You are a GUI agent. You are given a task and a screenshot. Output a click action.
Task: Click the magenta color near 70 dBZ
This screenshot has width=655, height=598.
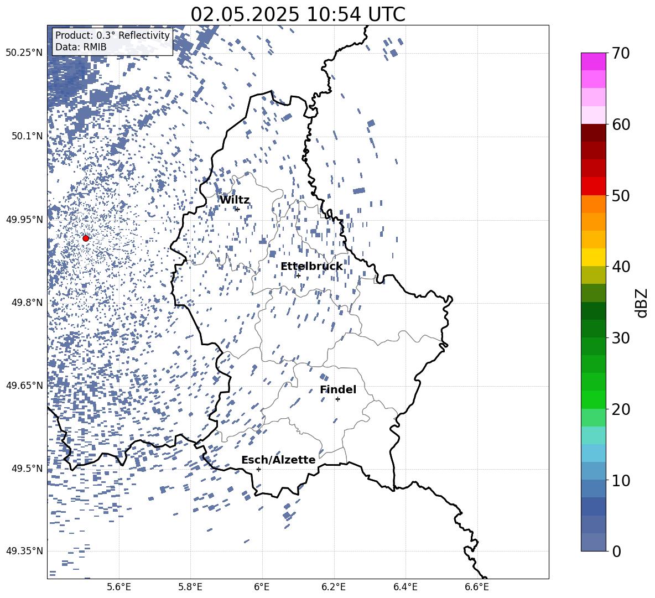coord(593,61)
